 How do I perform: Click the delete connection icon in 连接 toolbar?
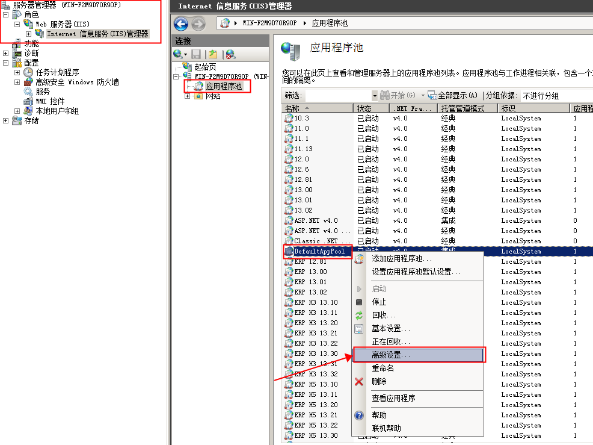pos(230,54)
